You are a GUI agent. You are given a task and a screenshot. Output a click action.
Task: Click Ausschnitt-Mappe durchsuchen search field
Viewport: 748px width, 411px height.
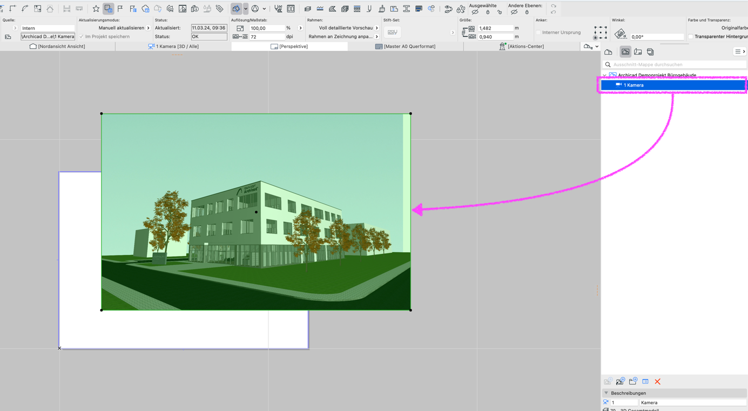[x=675, y=64]
